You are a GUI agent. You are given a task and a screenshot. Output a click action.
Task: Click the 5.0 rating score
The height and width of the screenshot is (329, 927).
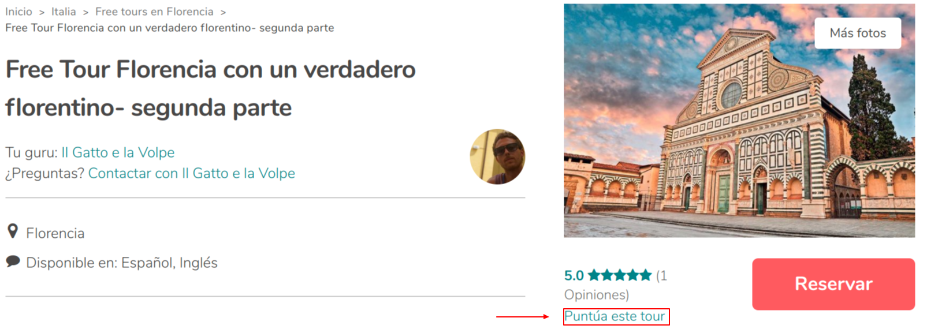[574, 275]
